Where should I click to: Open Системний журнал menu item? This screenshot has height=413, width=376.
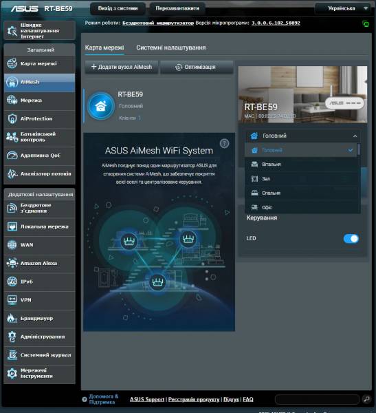(40, 354)
